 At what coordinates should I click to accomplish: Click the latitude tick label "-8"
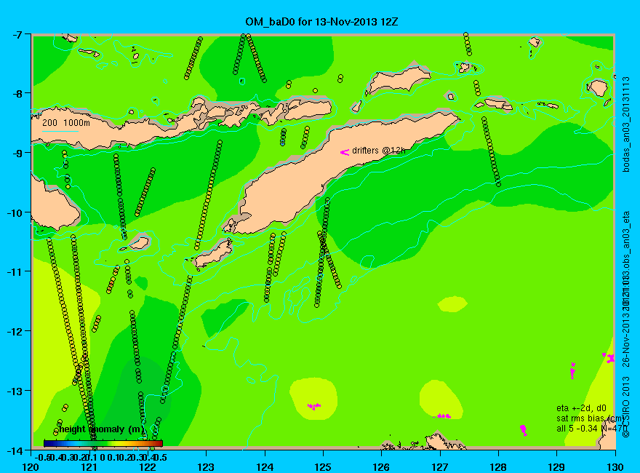16,93
